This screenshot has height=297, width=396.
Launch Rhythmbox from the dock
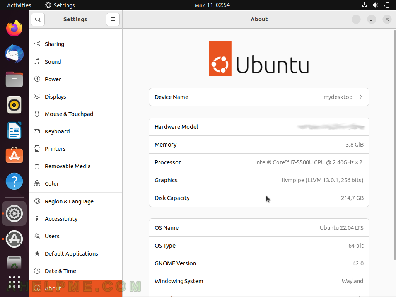14,105
